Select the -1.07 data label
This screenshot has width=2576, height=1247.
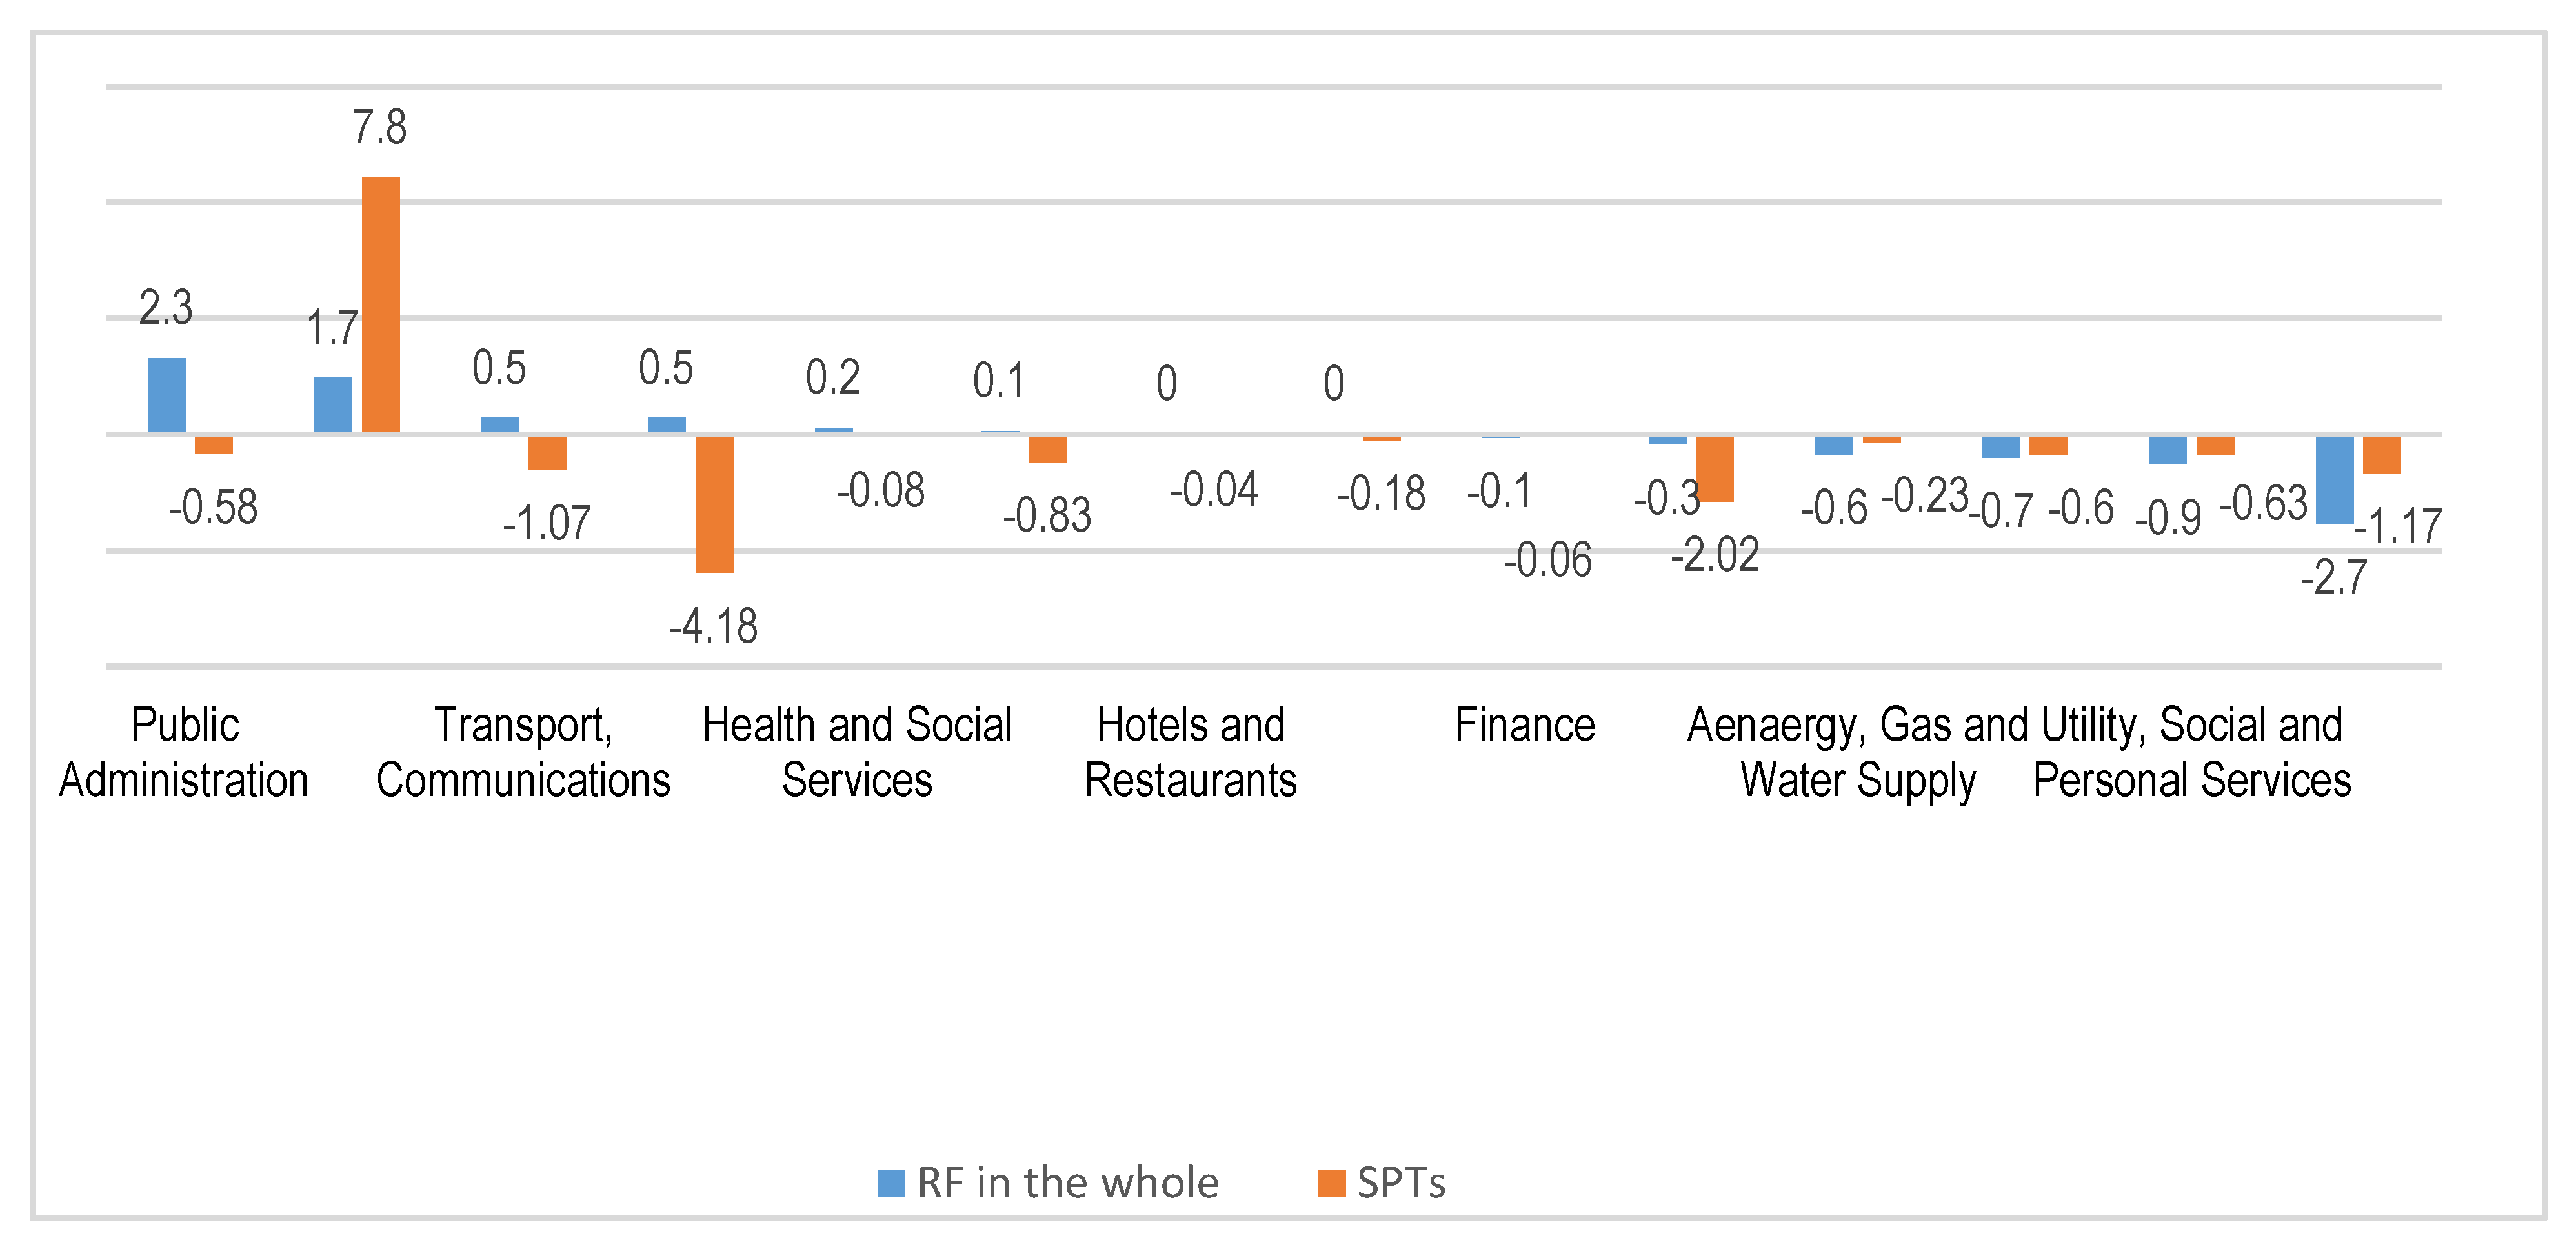[x=547, y=523]
